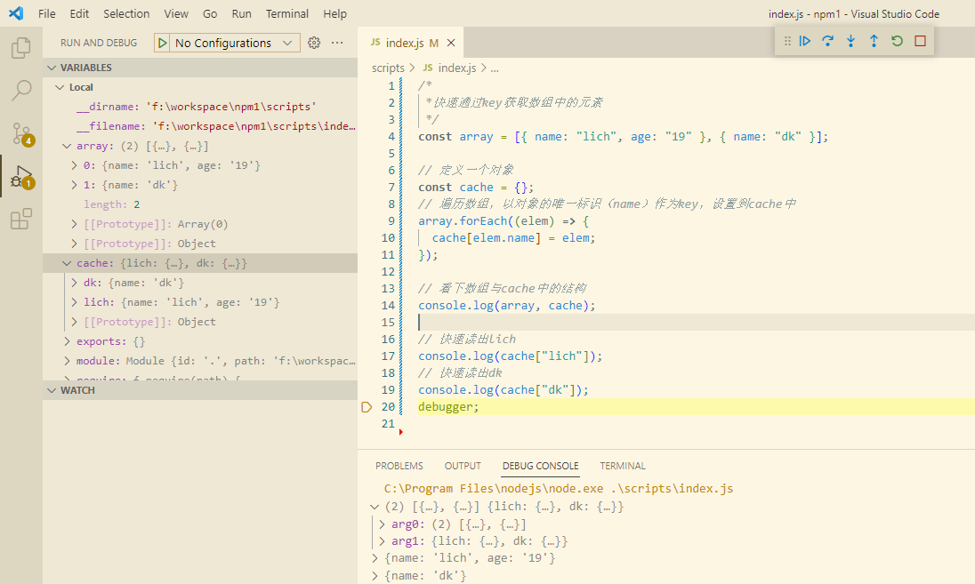
Task: Open the Extensions view icon
Action: [x=21, y=219]
